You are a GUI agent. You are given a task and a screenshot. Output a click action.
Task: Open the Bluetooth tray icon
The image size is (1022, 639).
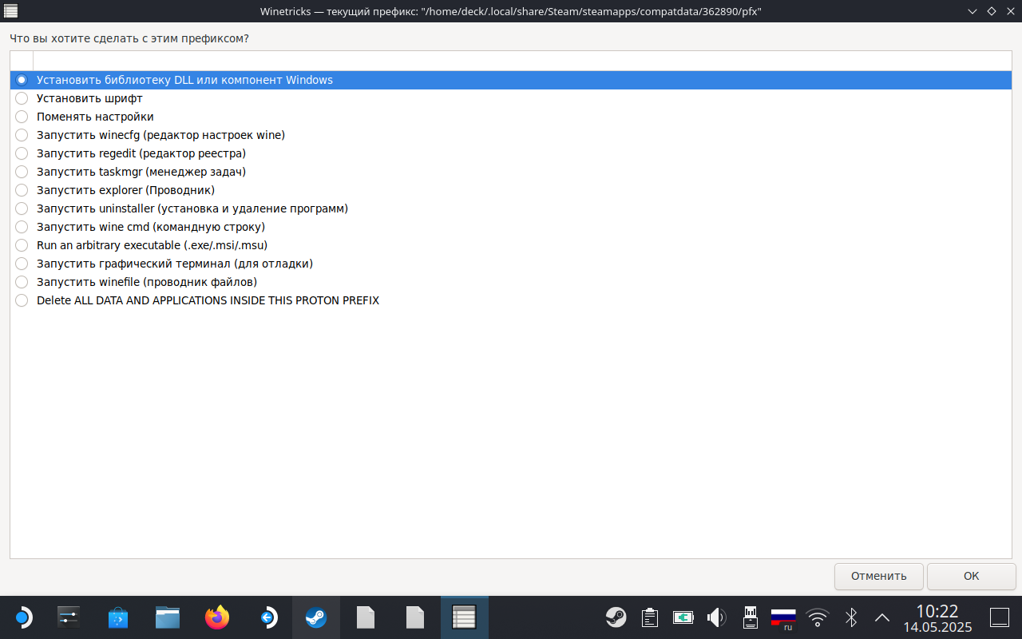click(x=851, y=617)
